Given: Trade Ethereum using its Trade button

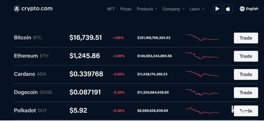Looking at the screenshot, I should tap(246, 56).
